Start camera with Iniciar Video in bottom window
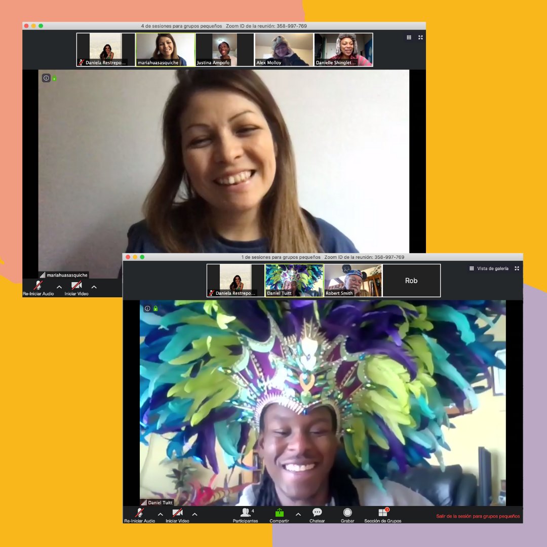 pos(177,515)
